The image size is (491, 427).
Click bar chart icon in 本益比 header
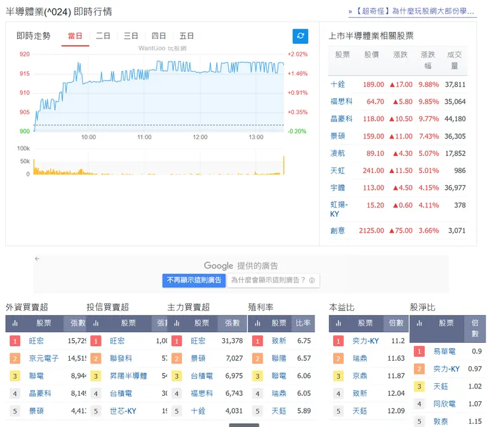tap(338, 323)
